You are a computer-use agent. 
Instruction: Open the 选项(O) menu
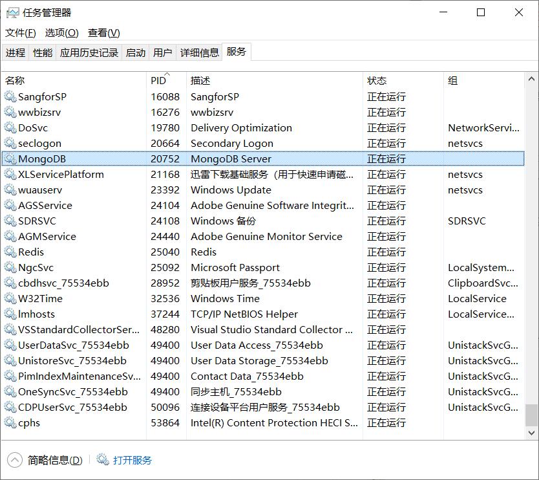tap(62, 33)
